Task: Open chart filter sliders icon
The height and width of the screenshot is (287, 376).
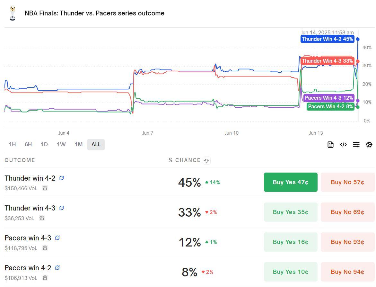Action: click(356, 145)
